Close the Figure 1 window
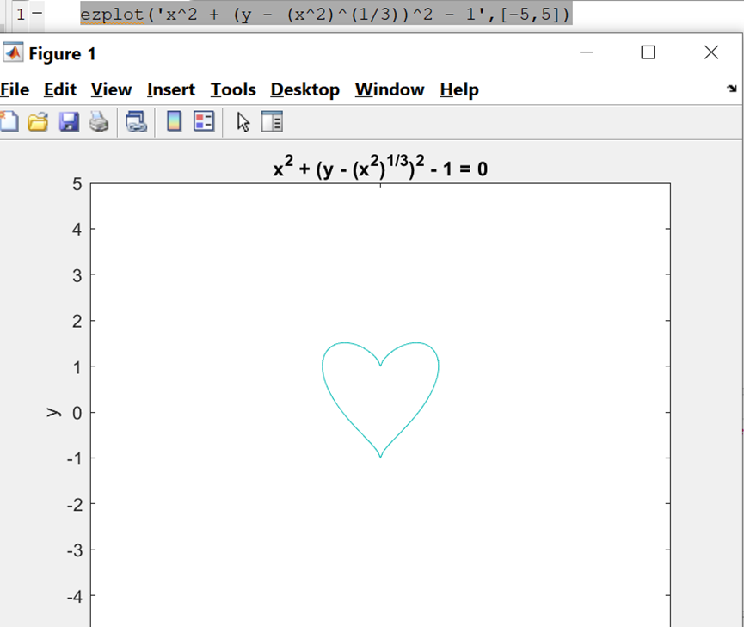This screenshot has width=744, height=627. (711, 52)
